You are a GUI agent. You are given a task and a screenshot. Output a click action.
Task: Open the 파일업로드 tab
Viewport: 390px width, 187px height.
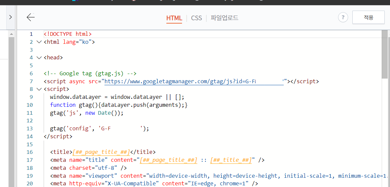[x=225, y=18]
